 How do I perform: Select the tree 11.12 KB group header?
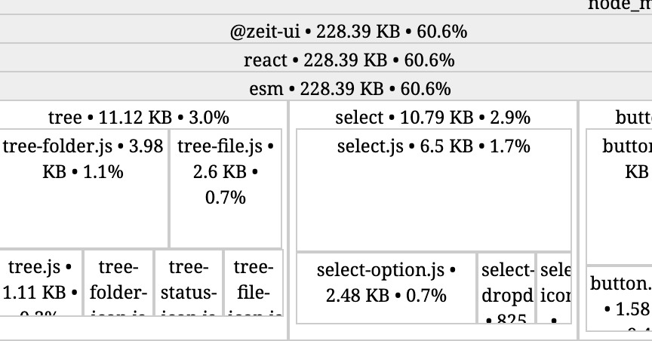[138, 117]
